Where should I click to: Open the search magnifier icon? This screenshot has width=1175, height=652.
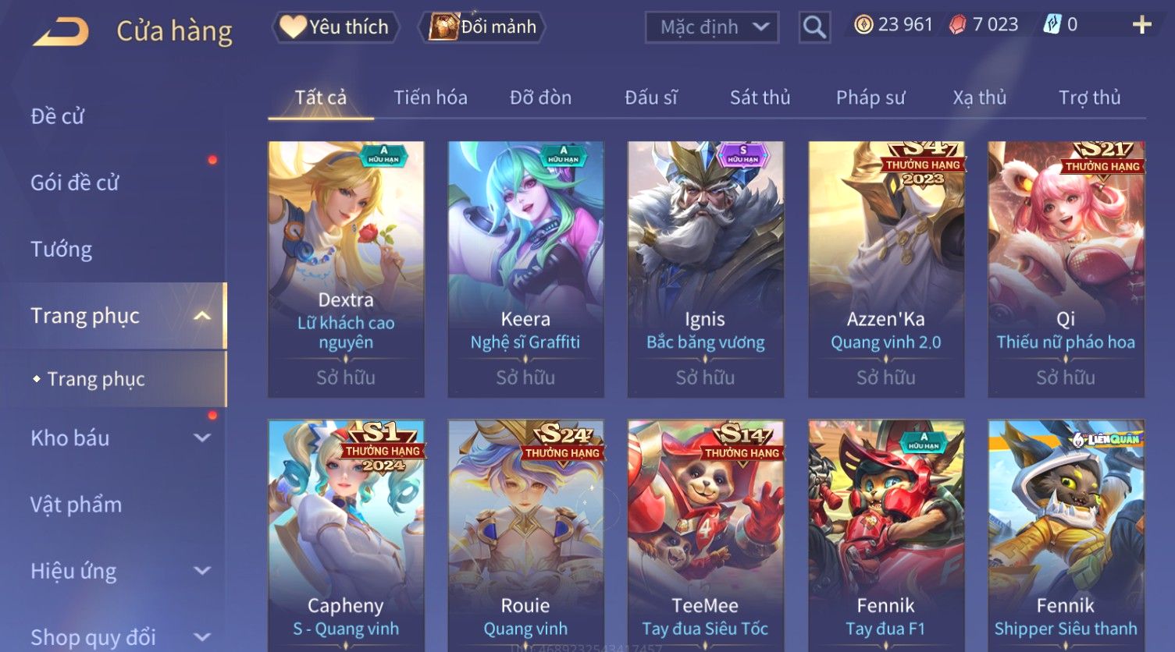click(814, 27)
